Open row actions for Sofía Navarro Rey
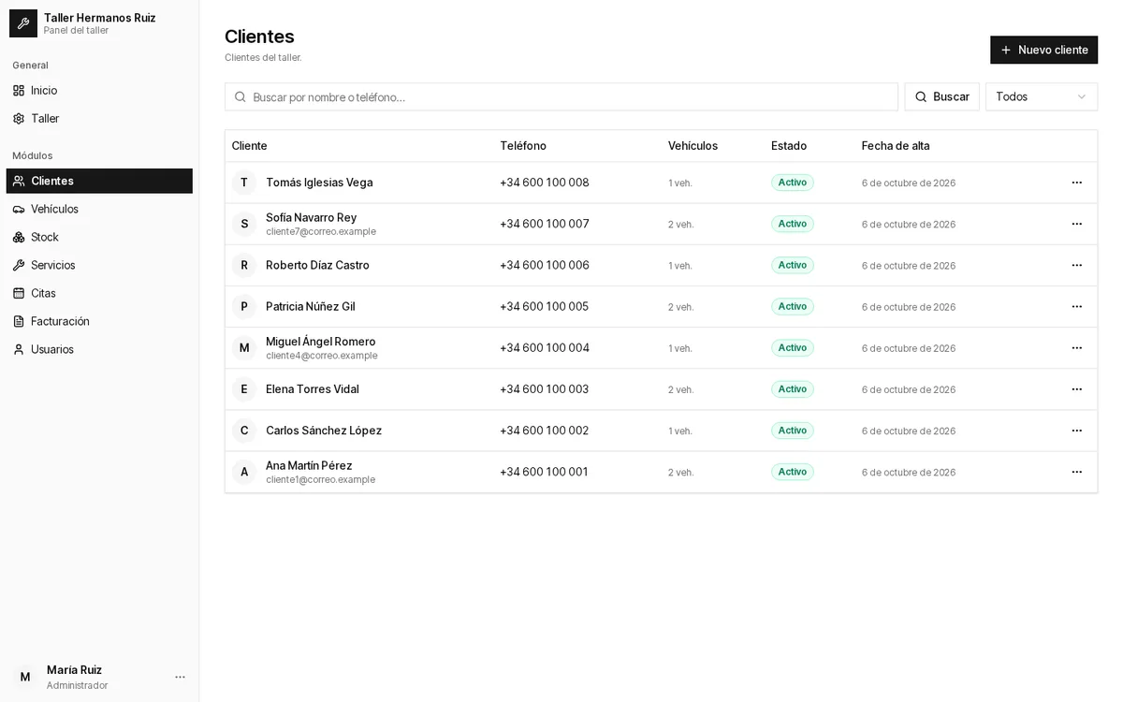Screen dimensions: 1123x702 pos(1076,224)
